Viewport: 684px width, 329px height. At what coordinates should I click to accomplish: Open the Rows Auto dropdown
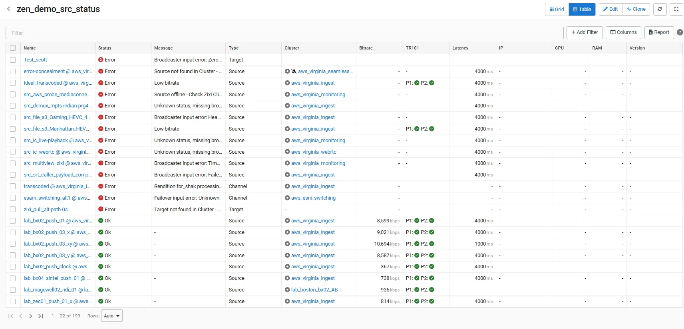112,316
